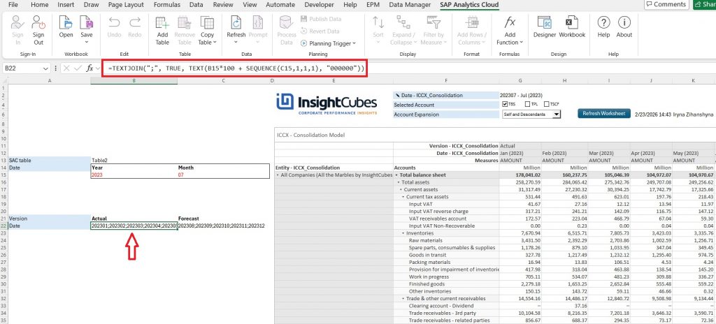
Task: Cancel formula entry with the X icon
Action: 66,68
